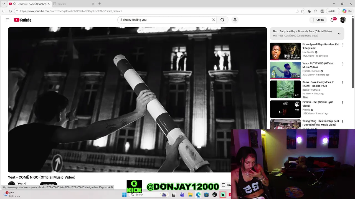
Task: Open iShowSpeed Resident Evil video thumbnail
Action: tap(285, 51)
